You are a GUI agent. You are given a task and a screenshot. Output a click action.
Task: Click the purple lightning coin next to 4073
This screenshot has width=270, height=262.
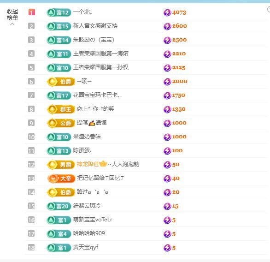pyautogui.click(x=167, y=12)
